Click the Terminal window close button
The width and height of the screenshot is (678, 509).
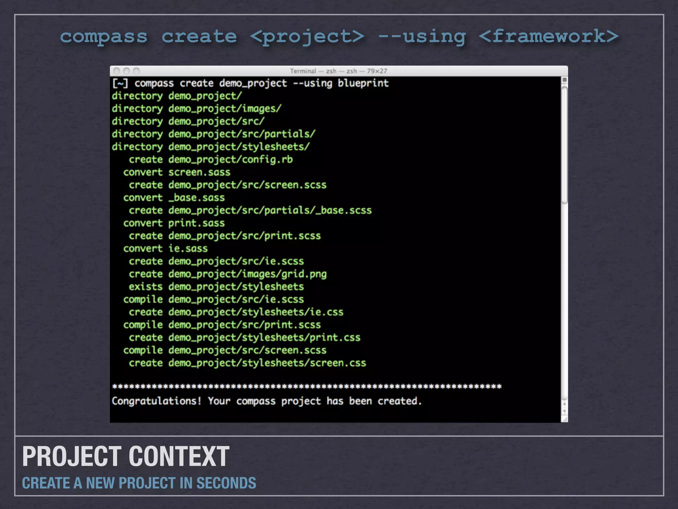117,71
